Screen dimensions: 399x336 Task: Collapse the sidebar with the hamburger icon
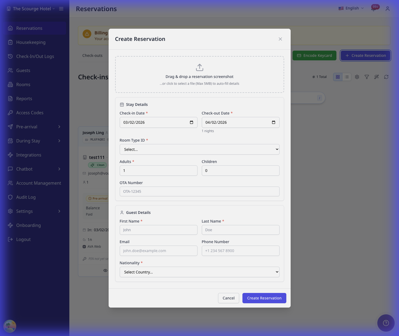click(x=61, y=8)
